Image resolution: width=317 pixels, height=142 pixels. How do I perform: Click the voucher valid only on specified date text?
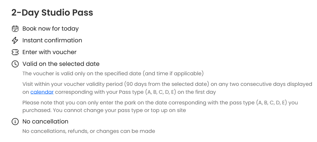pos(113,73)
